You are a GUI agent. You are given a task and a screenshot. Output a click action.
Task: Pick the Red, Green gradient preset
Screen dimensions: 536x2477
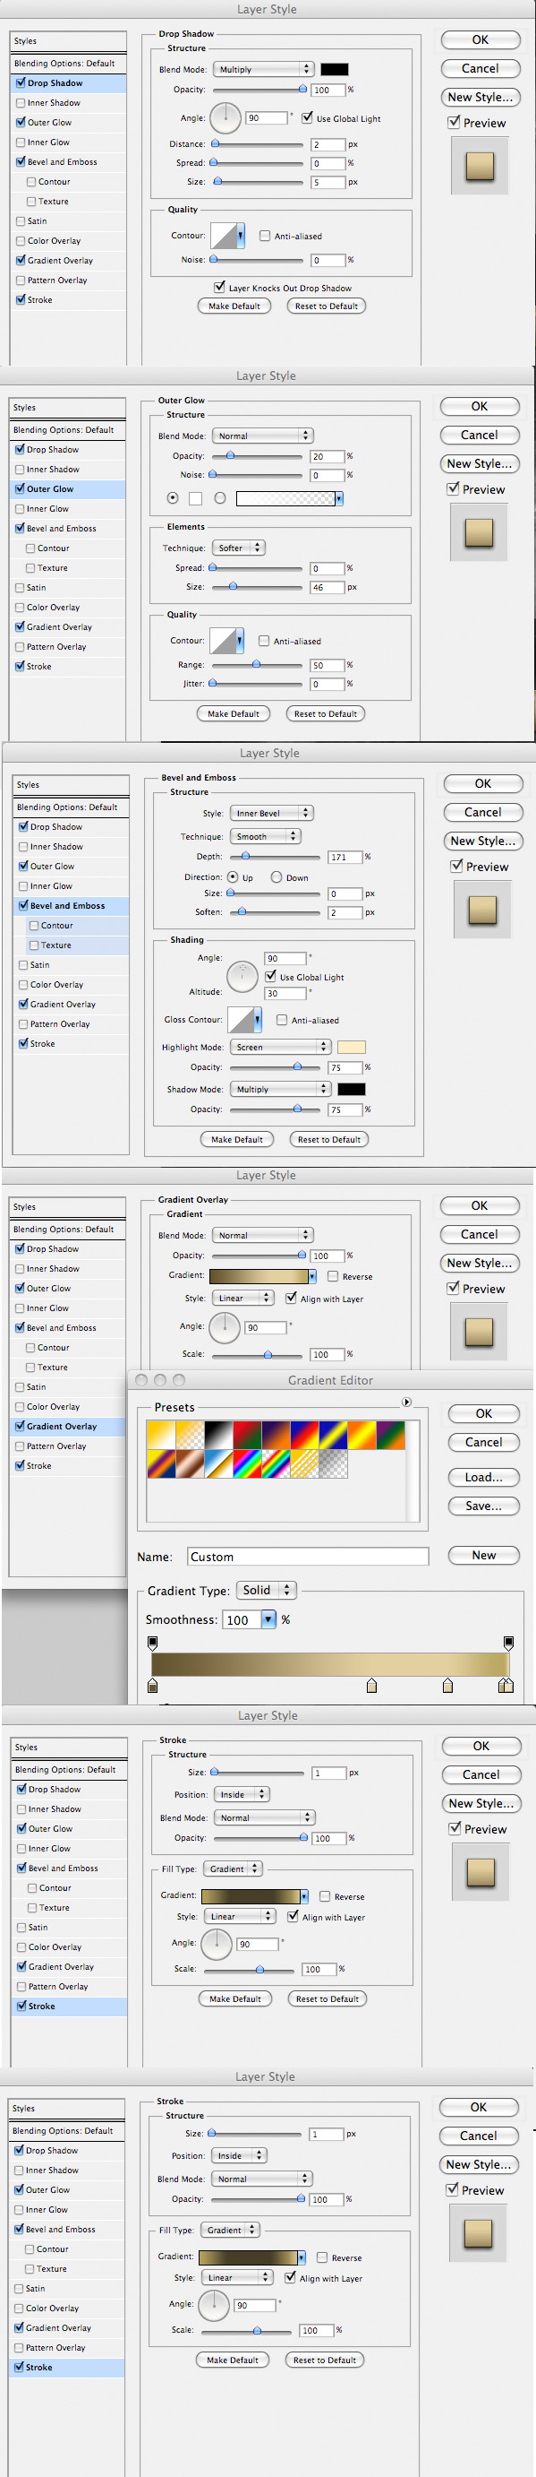247,1435
